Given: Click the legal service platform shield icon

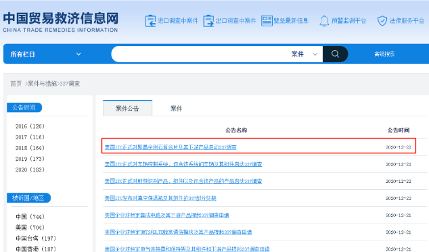Looking at the screenshot, I should click(x=382, y=21).
